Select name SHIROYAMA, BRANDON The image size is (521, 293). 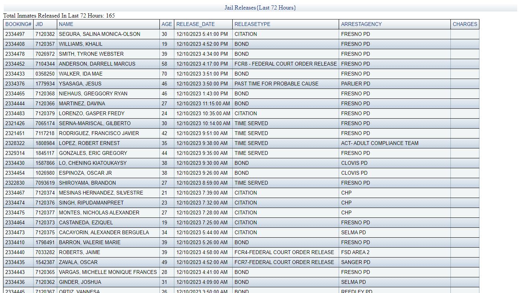pos(87,183)
